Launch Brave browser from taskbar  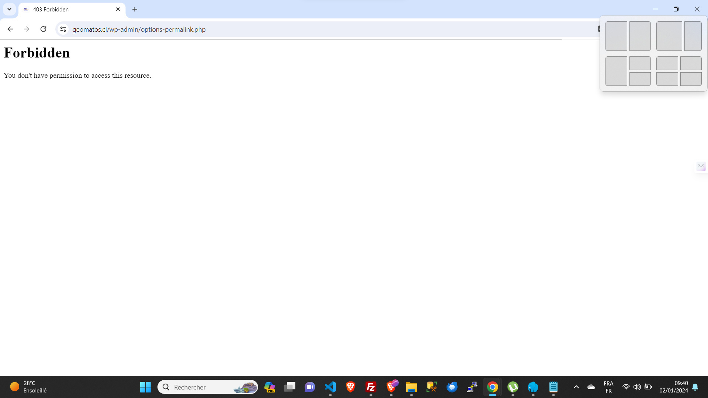350,387
